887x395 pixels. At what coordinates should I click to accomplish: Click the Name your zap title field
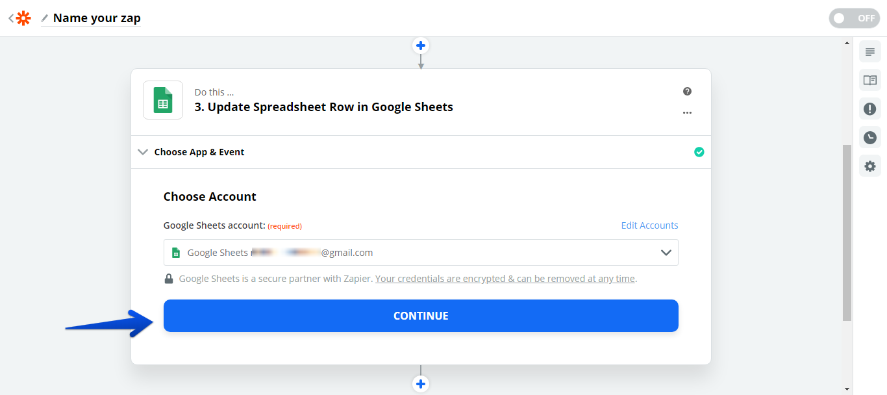tap(97, 18)
